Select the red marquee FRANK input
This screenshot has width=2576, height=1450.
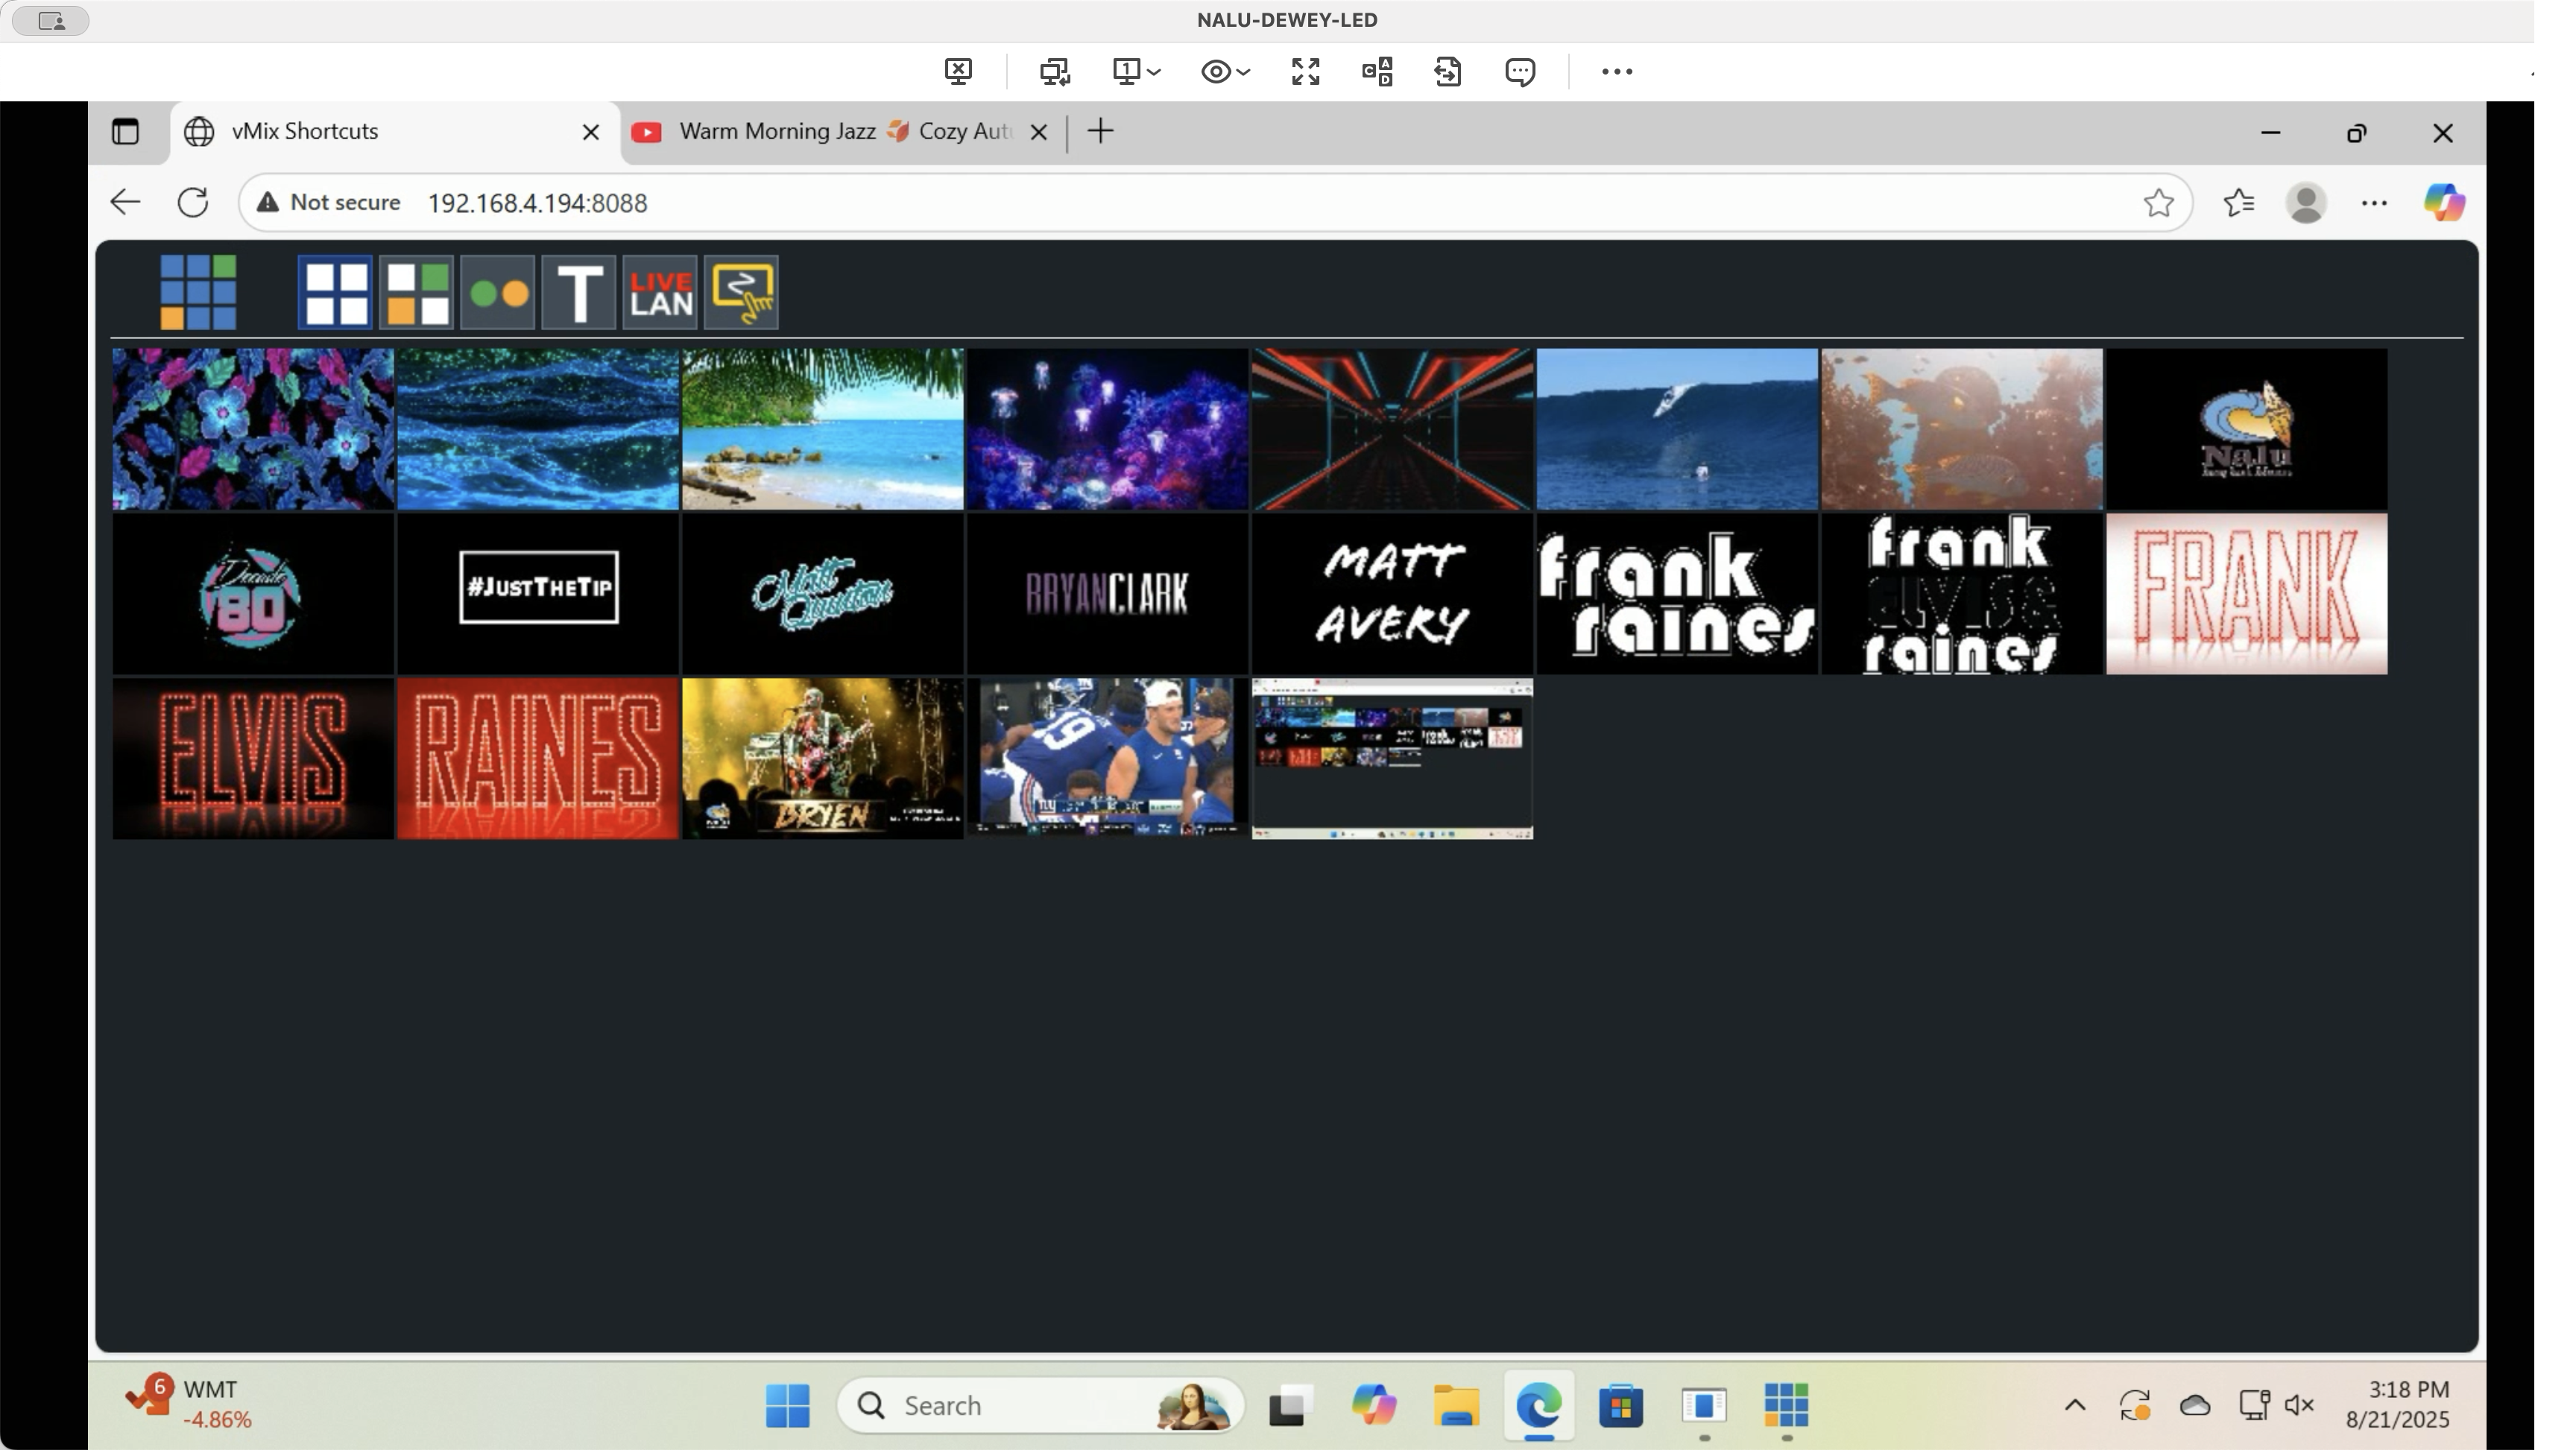[2246, 594]
